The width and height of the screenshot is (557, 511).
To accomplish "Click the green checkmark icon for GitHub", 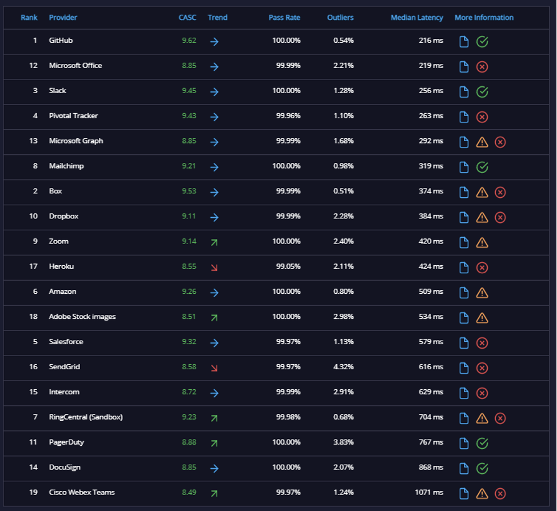I will (482, 42).
